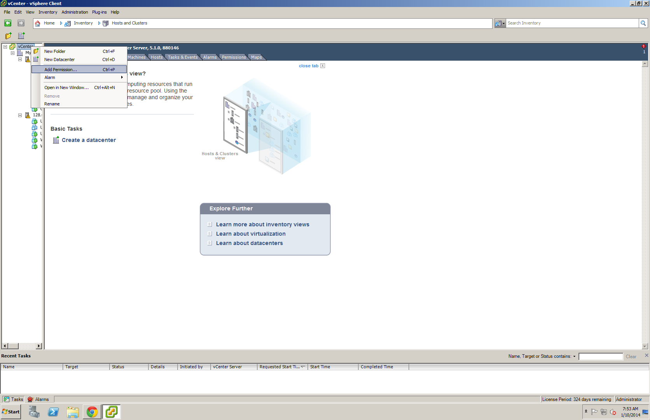Click the Create a datacenter icon
Screen dimensions: 650x420
point(56,140)
